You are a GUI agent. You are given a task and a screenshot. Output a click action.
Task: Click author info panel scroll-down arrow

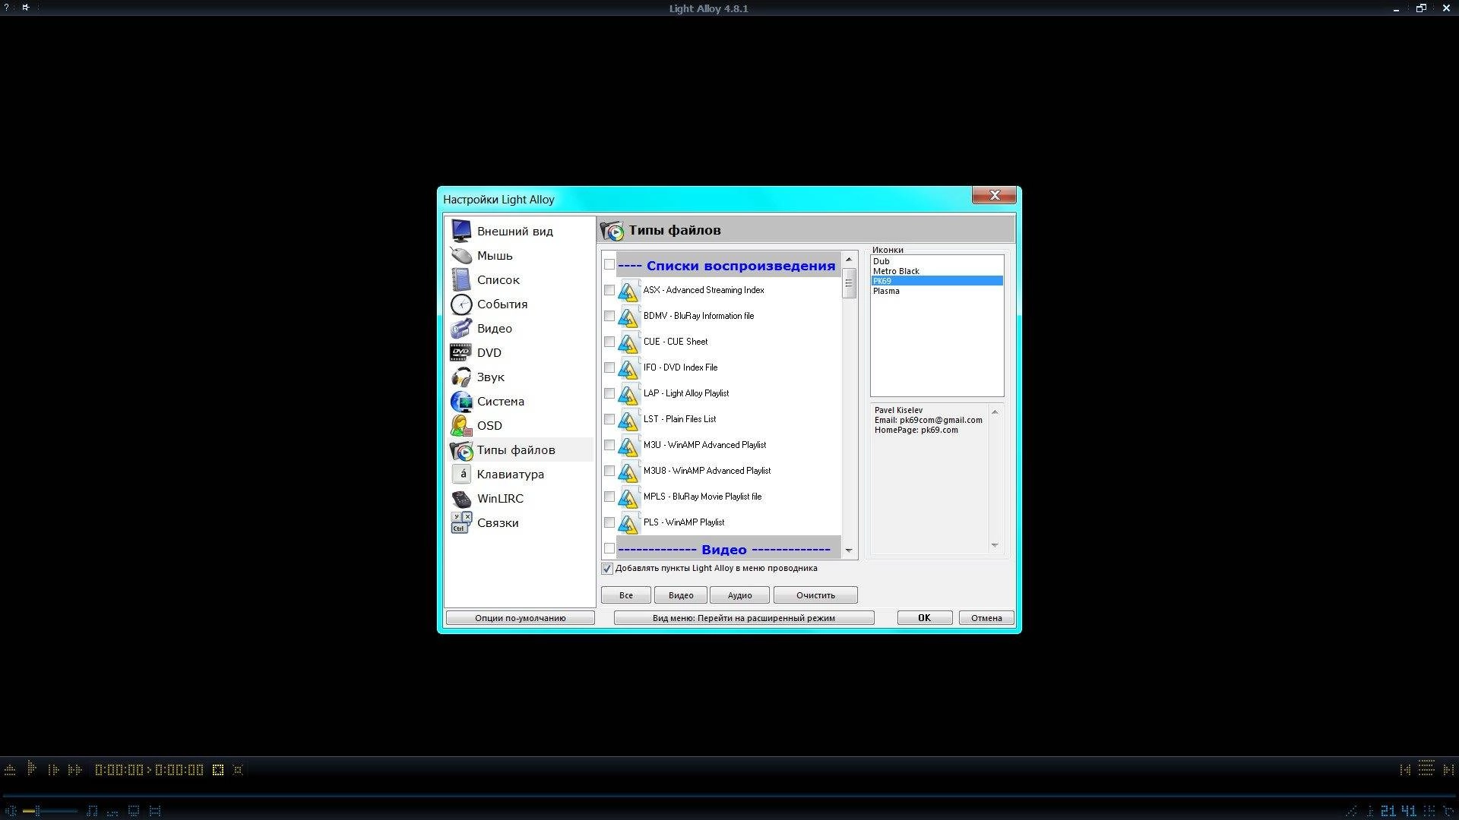[x=995, y=545]
